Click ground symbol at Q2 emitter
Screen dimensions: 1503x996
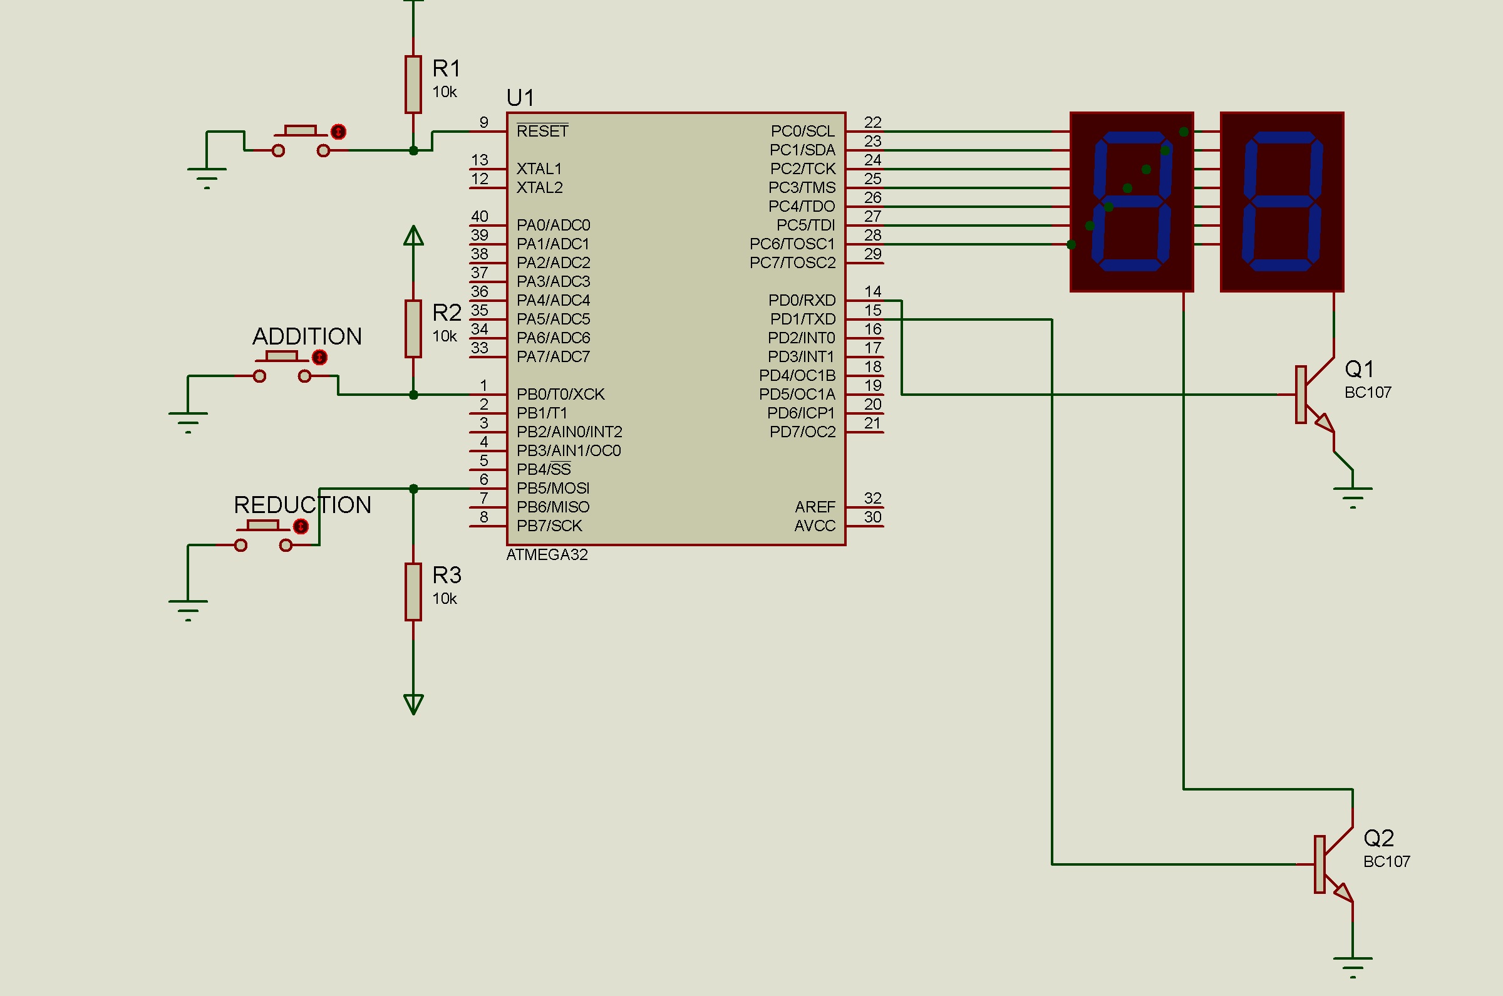pyautogui.click(x=1353, y=967)
